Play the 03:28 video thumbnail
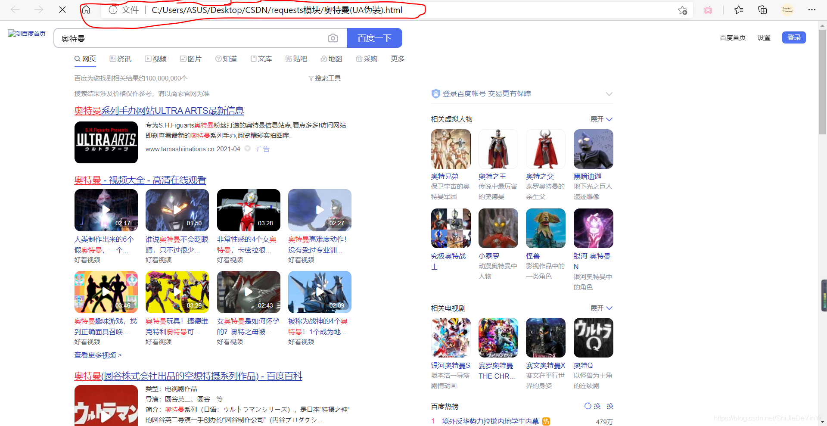The height and width of the screenshot is (426, 827). (249, 210)
